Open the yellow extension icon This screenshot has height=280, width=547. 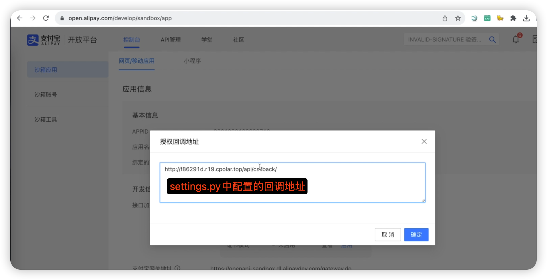pos(500,18)
